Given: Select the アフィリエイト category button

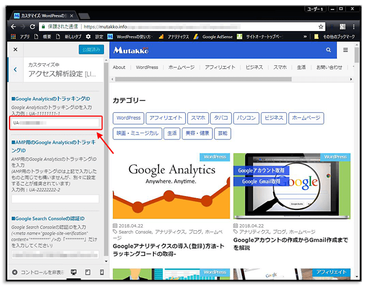Looking at the screenshot, I should point(166,118).
